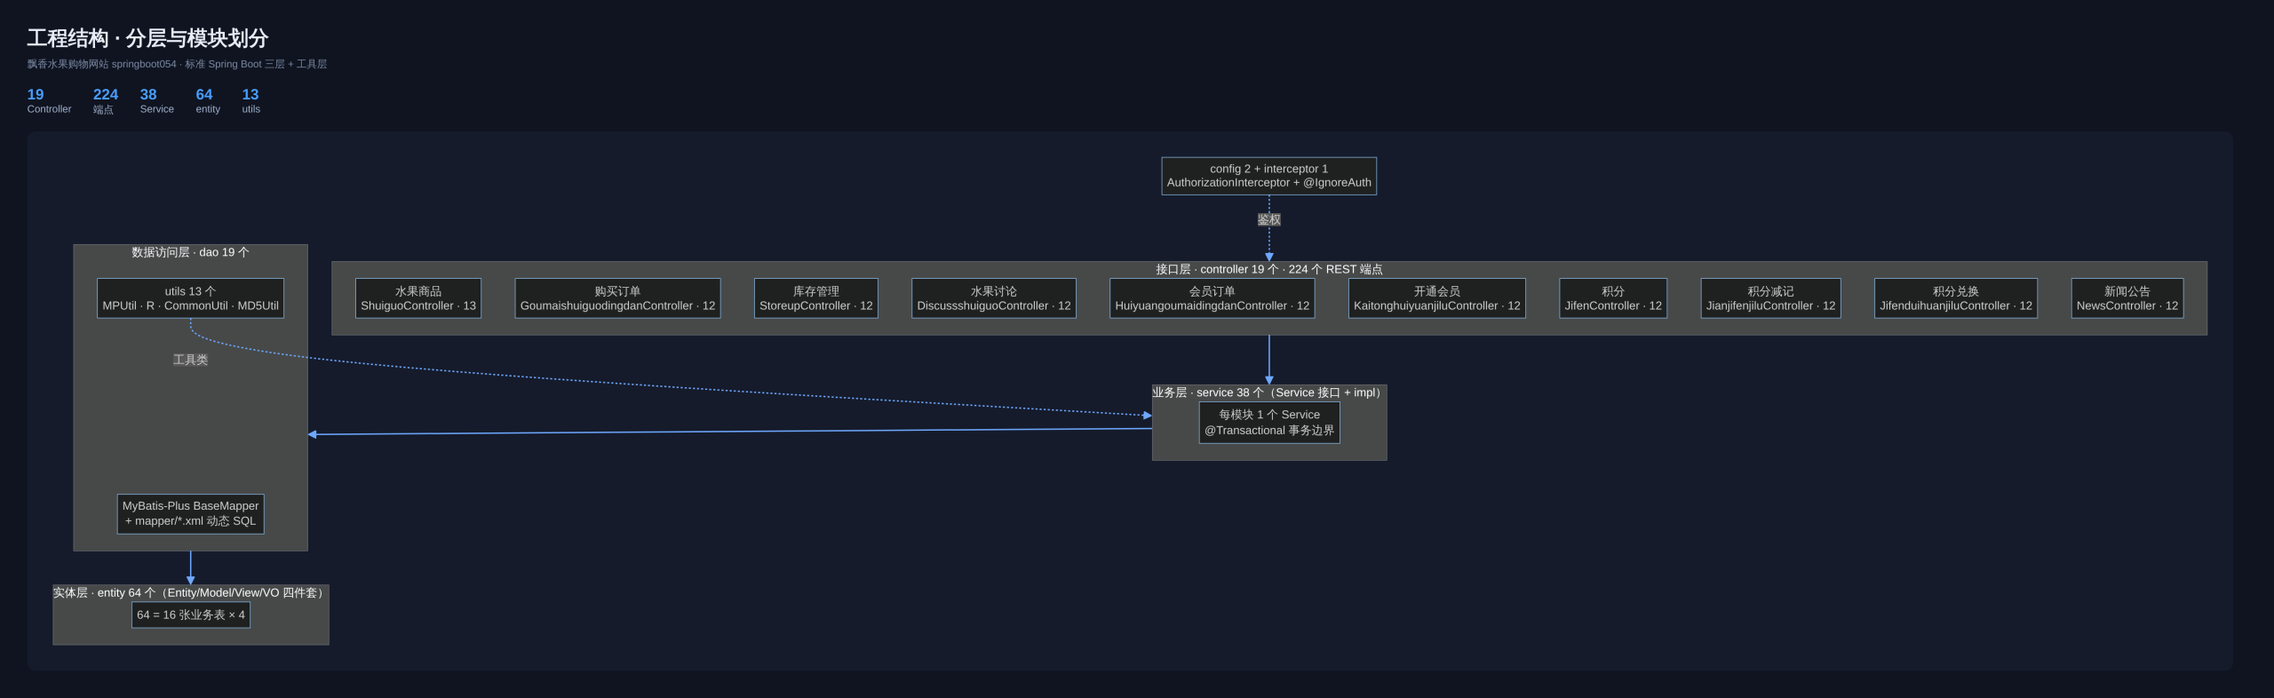The image size is (2274, 698).
Task: Select the MyBatis-Plus BaseMapper node
Action: tap(190, 514)
